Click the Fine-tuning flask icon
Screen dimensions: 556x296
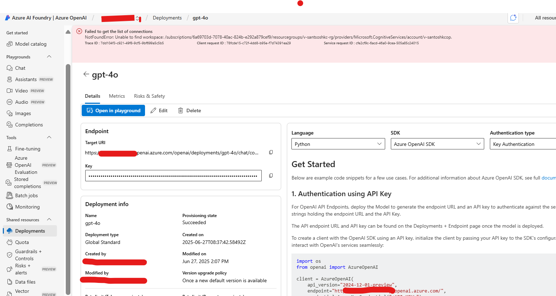click(10, 149)
